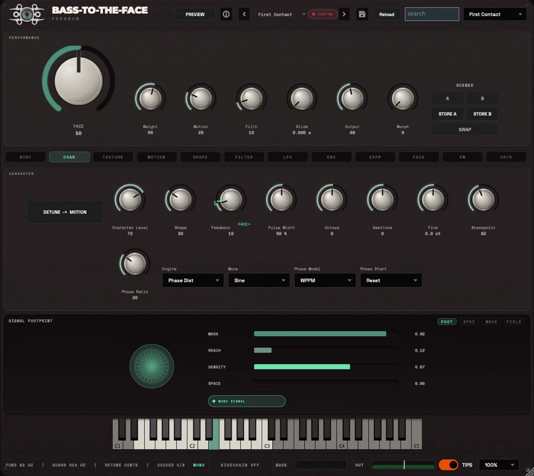Toggle the CUSTOM preset indicator

[323, 14]
